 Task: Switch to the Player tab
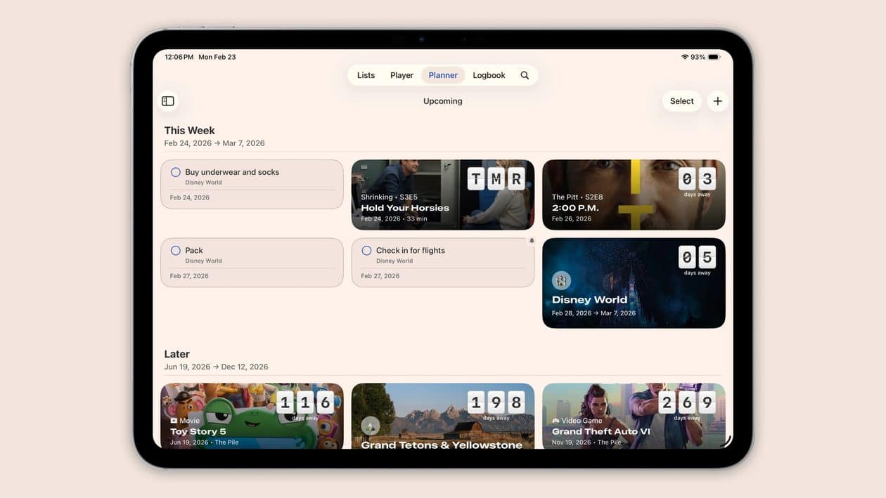[401, 74]
